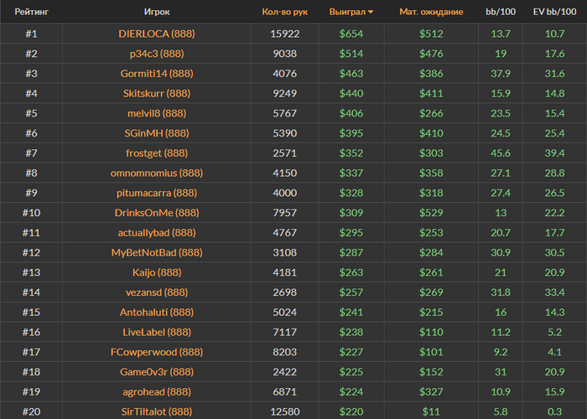Open player Skitskurr (888)

pyautogui.click(x=157, y=93)
